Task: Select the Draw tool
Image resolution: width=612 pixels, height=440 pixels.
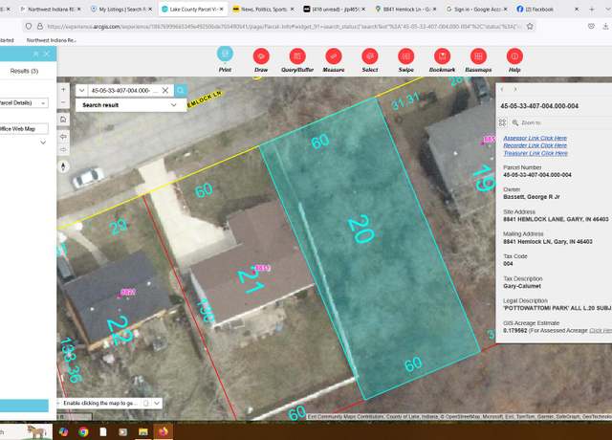Action: pos(261,56)
